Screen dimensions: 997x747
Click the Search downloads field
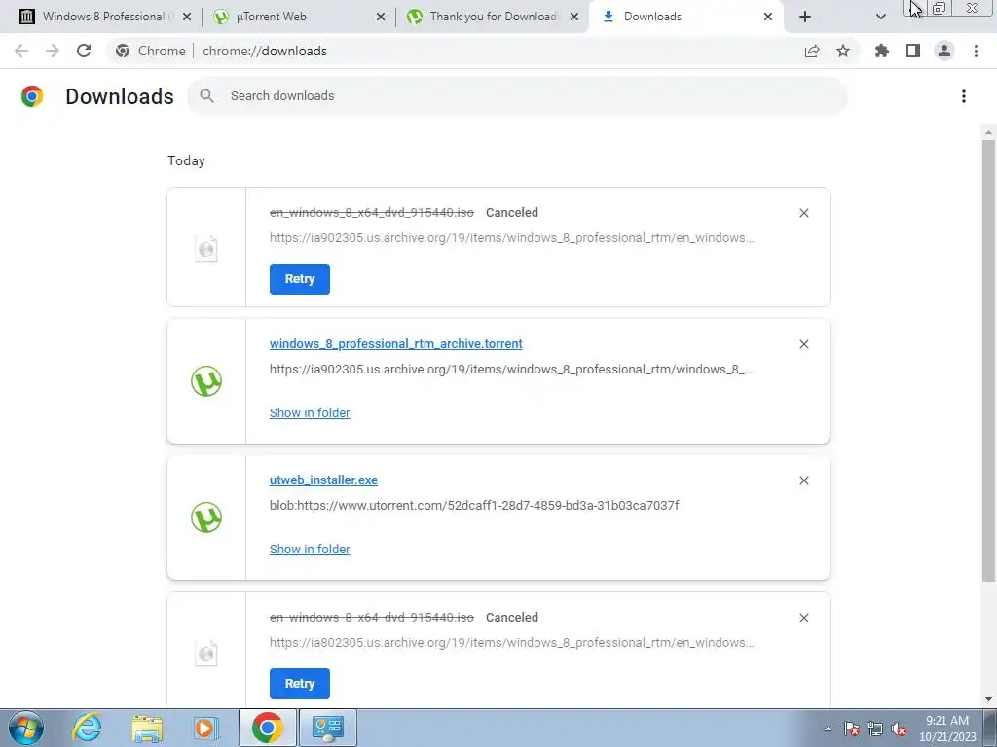pyautogui.click(x=517, y=96)
